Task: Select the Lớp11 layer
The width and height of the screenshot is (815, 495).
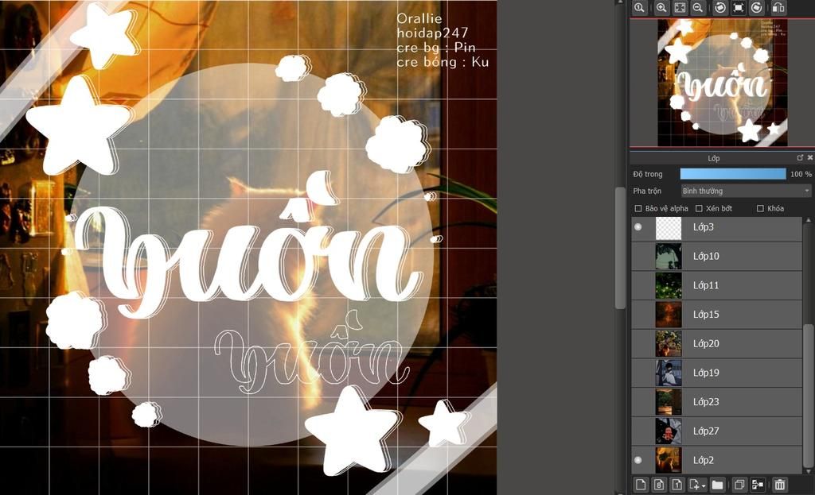Action: [717, 285]
